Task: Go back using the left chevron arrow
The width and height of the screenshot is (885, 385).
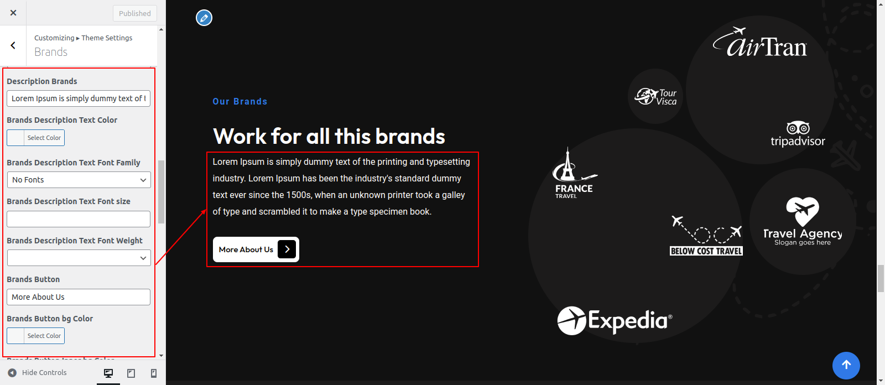Action: tap(13, 45)
